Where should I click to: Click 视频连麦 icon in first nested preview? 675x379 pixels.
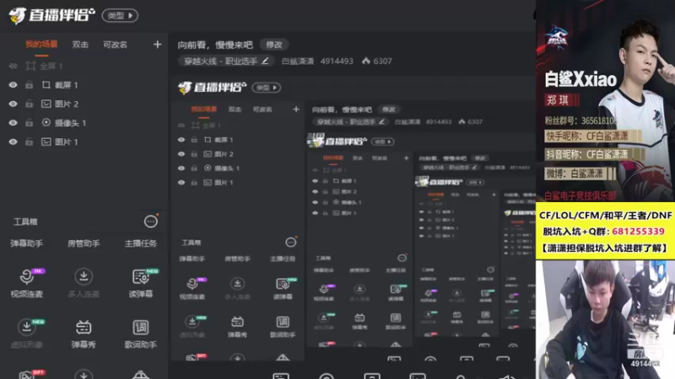pyautogui.click(x=192, y=284)
